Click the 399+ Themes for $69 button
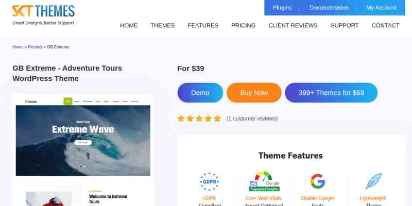 [x=331, y=93]
